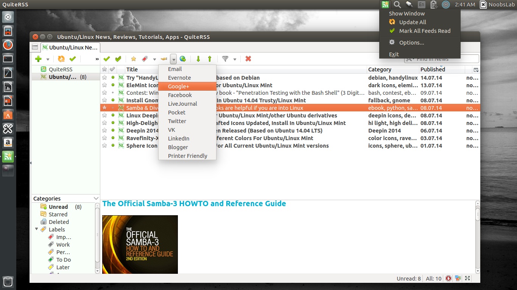This screenshot has height=290, width=517.
Task: Click the red Important label icon in Categories
Action: tap(51, 237)
